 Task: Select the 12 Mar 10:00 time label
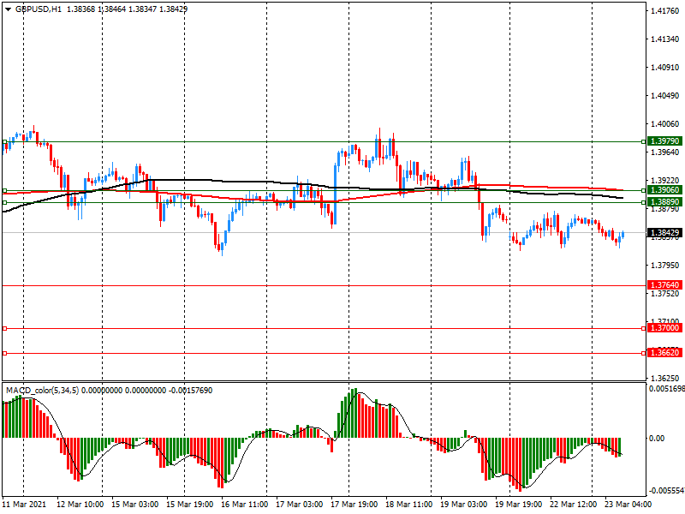click(x=81, y=505)
